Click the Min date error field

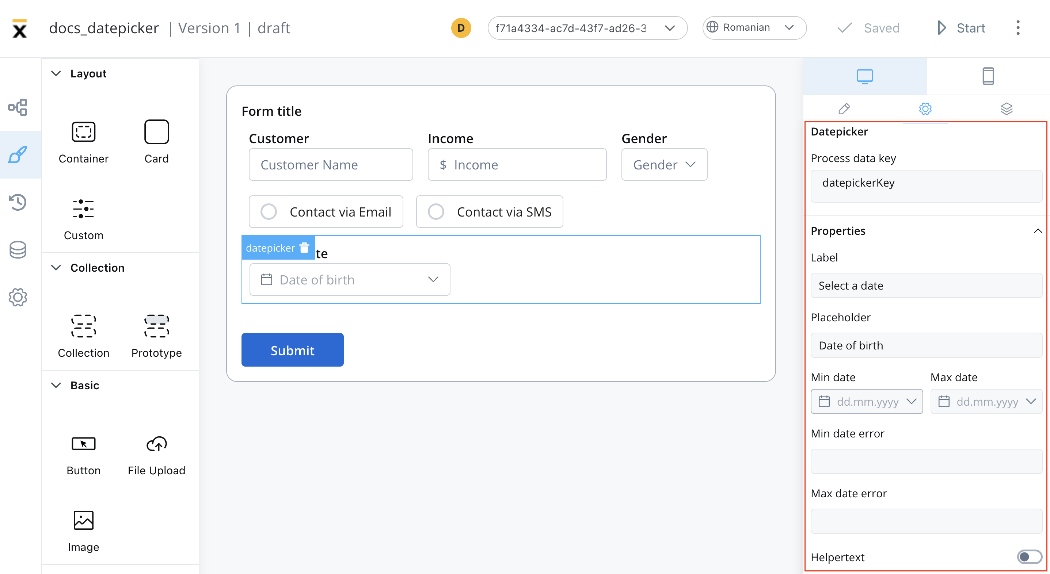(926, 461)
